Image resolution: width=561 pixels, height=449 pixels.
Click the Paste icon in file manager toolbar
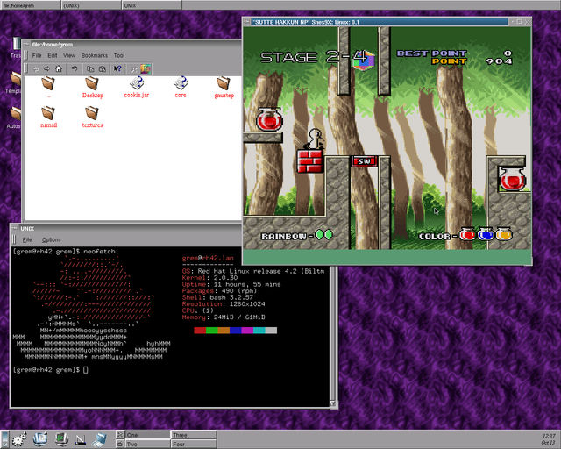point(103,68)
